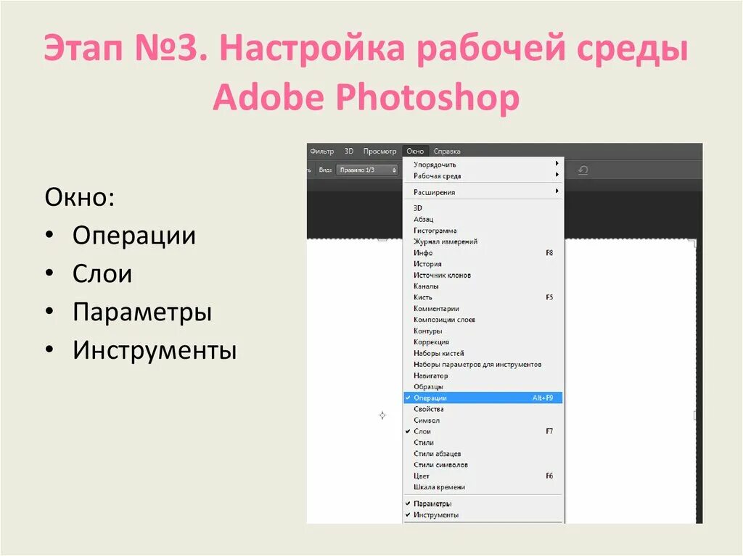Select Журнал измерений entry
Viewport: 743px width, 556px height.
483,241
